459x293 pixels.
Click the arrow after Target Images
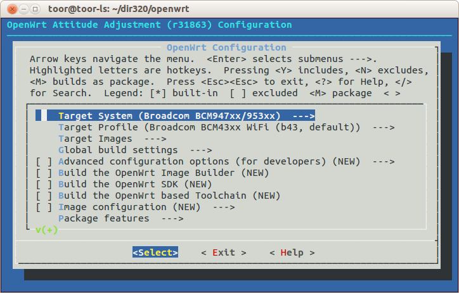point(155,139)
